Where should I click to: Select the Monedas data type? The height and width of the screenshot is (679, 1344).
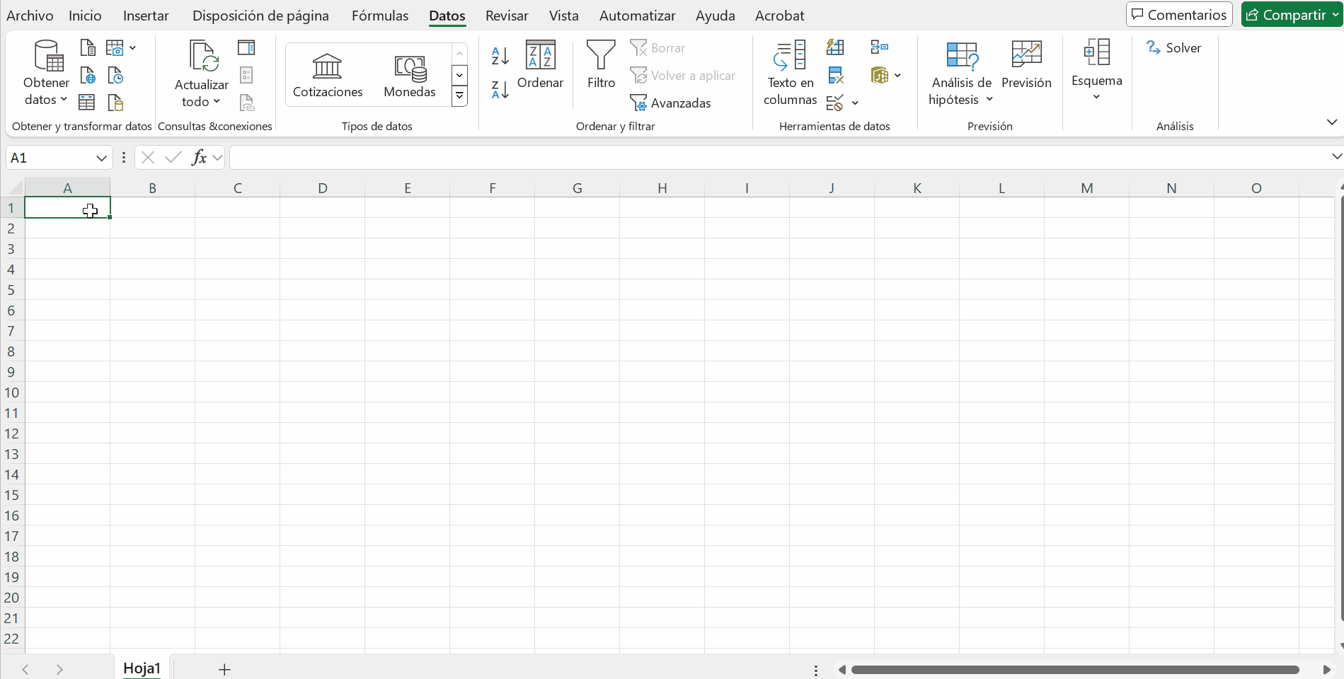[409, 75]
